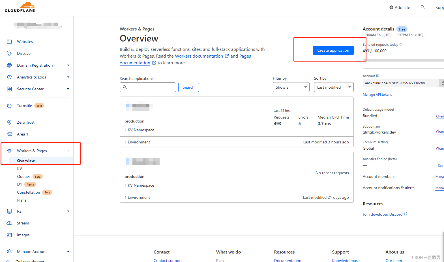The image size is (444, 262).
Task: Copy the Account ID with the copy icon
Action: click(442, 83)
